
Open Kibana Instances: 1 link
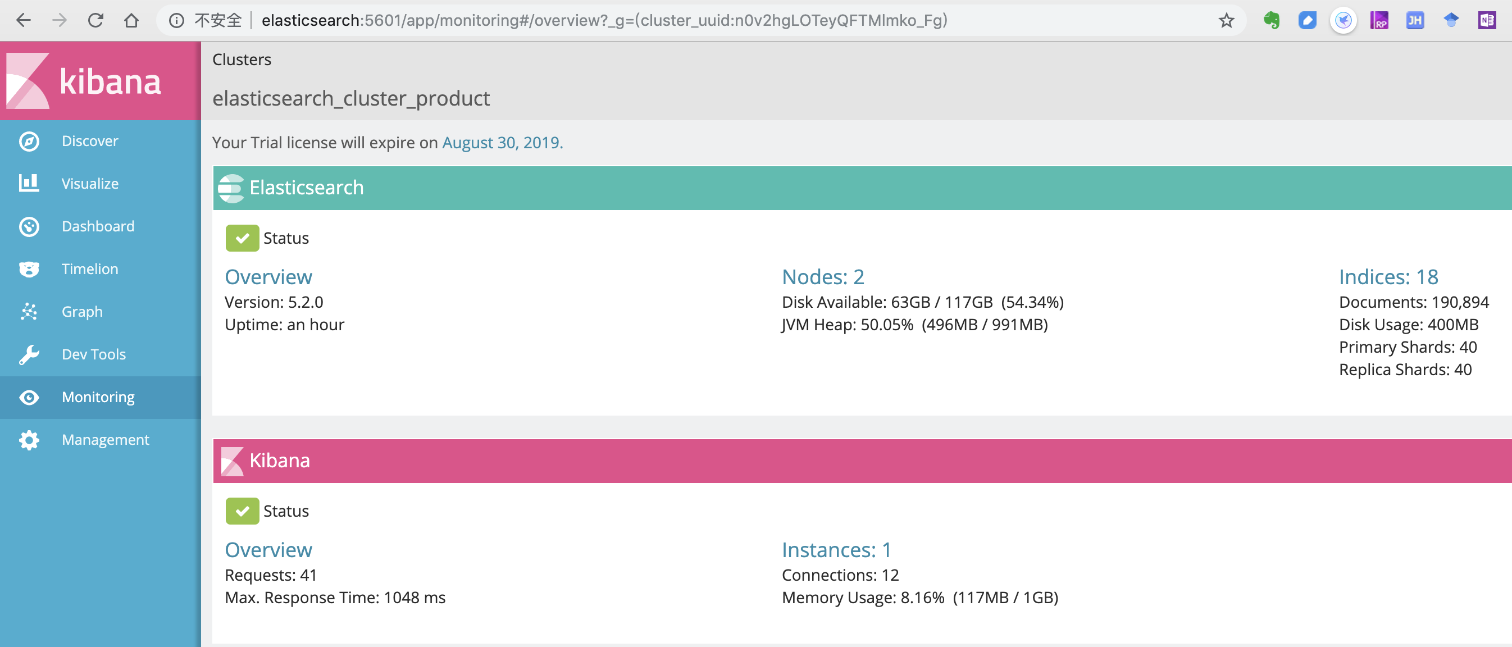pyautogui.click(x=836, y=550)
